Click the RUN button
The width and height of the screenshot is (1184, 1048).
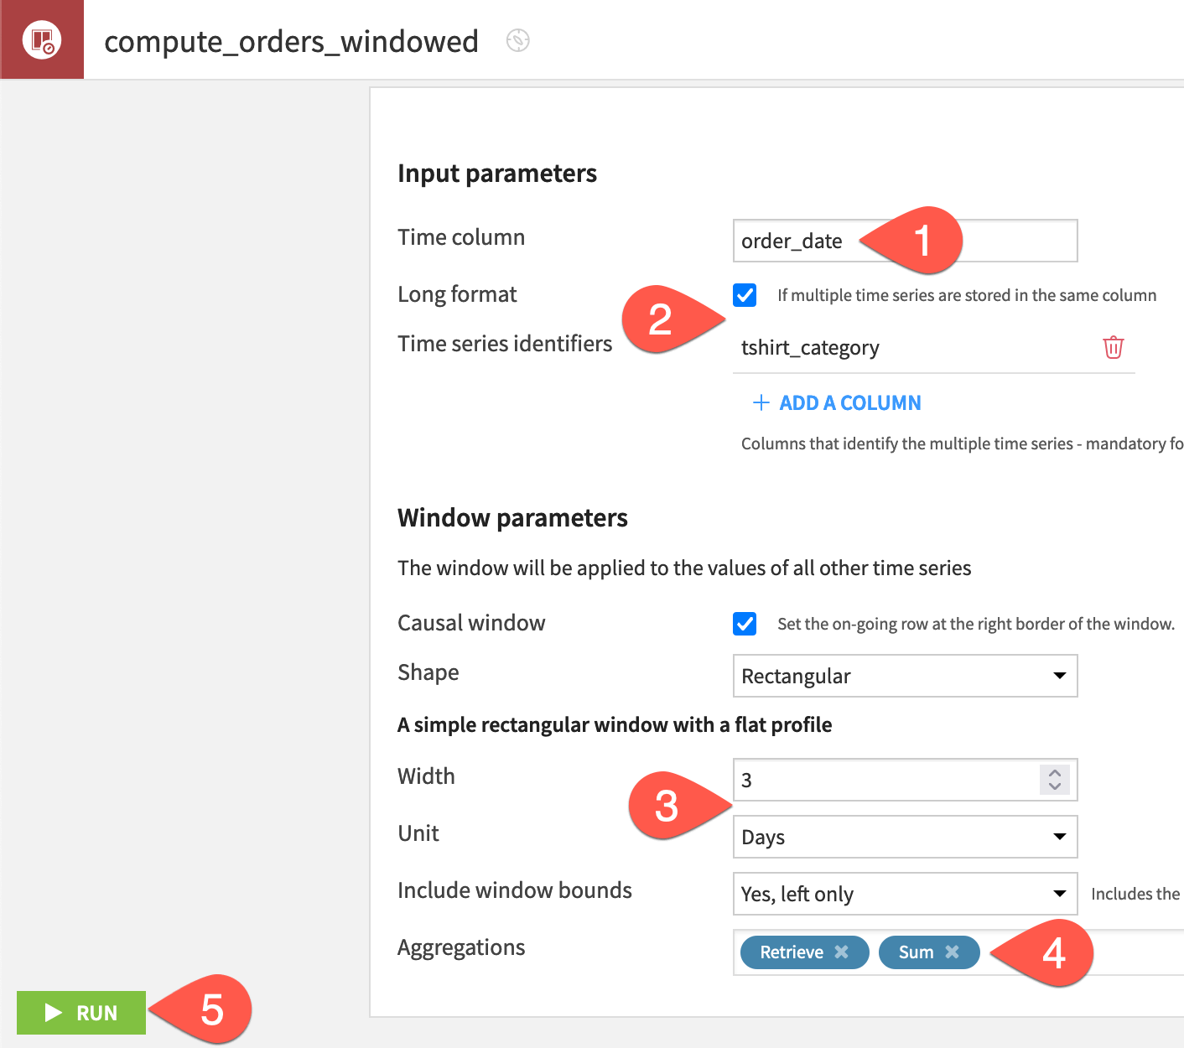click(81, 1013)
